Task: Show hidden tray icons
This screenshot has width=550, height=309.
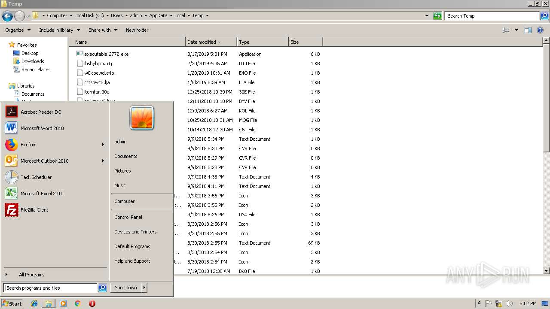Action: point(479,303)
